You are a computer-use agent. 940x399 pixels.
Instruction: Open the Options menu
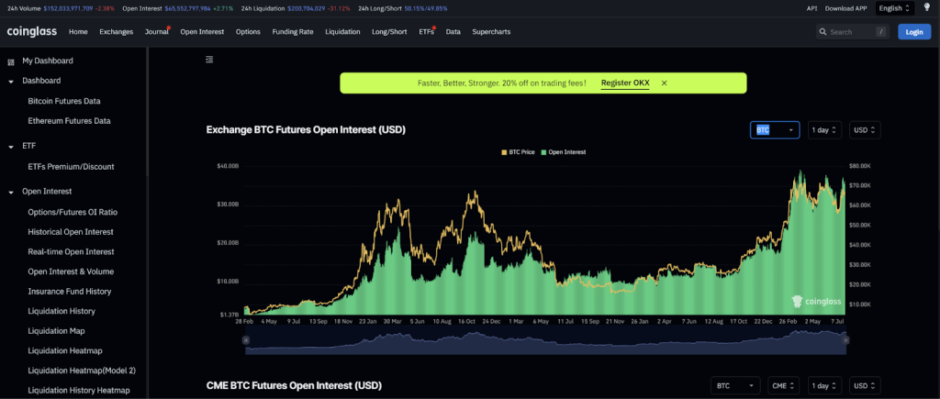coord(248,32)
